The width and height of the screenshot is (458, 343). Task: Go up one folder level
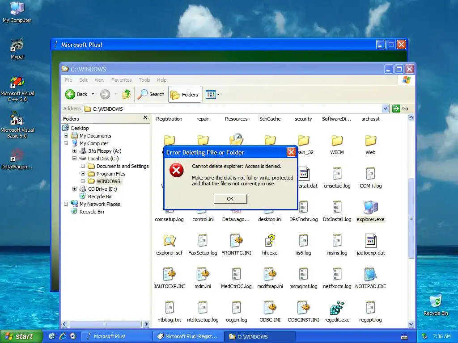coord(127,94)
